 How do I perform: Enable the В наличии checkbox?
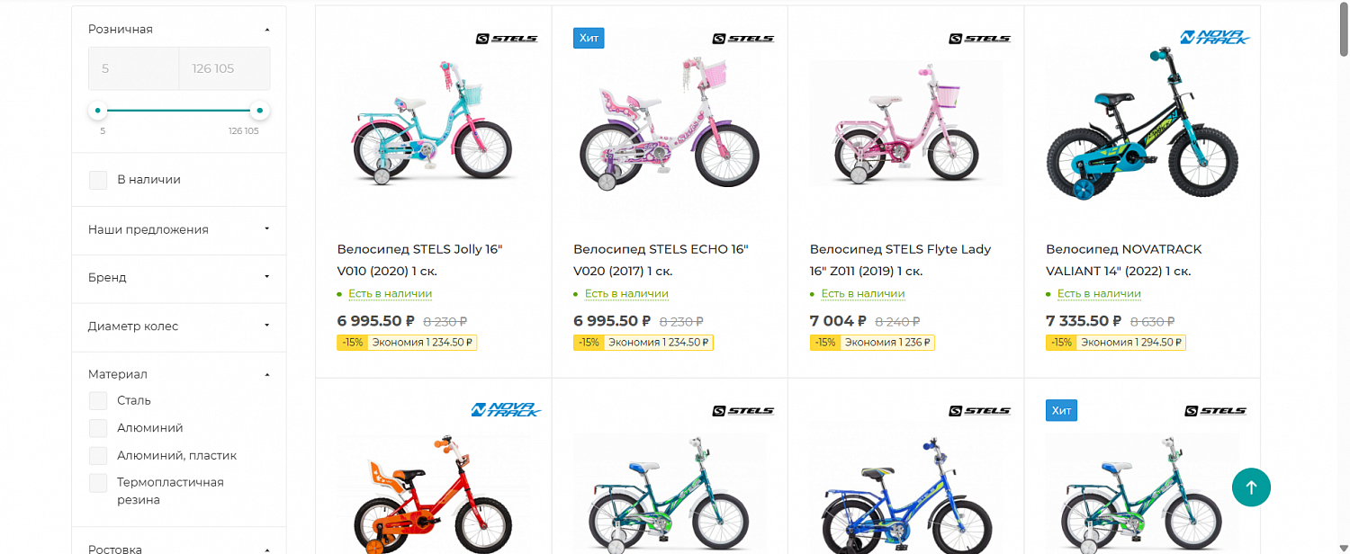click(x=98, y=180)
